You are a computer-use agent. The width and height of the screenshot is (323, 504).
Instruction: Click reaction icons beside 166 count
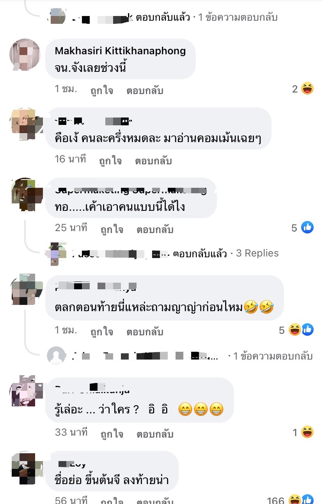tap(301, 499)
